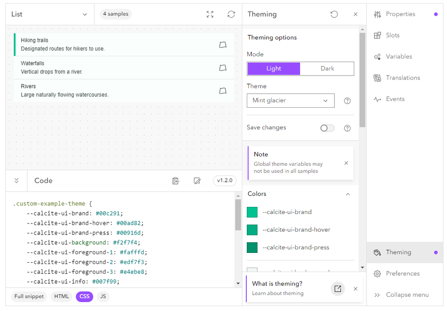Viewport: 447px width, 311px height.
Task: Click the fullscreen expand icon
Action: [210, 14]
